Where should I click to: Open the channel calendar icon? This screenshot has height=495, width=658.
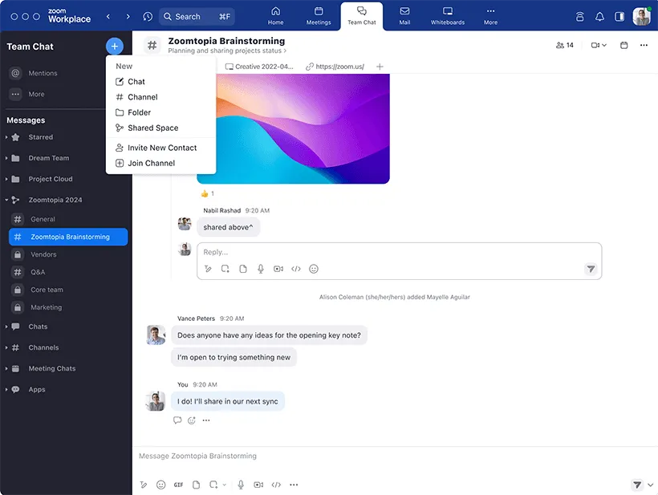tap(624, 45)
